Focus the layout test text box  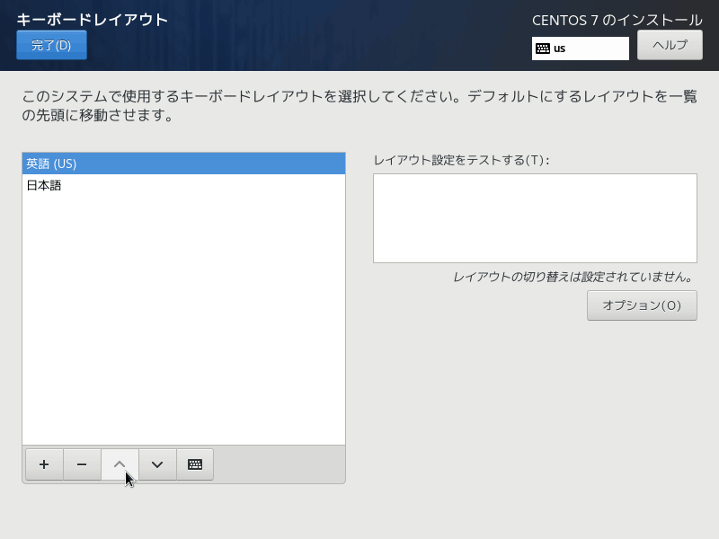pyautogui.click(x=535, y=218)
